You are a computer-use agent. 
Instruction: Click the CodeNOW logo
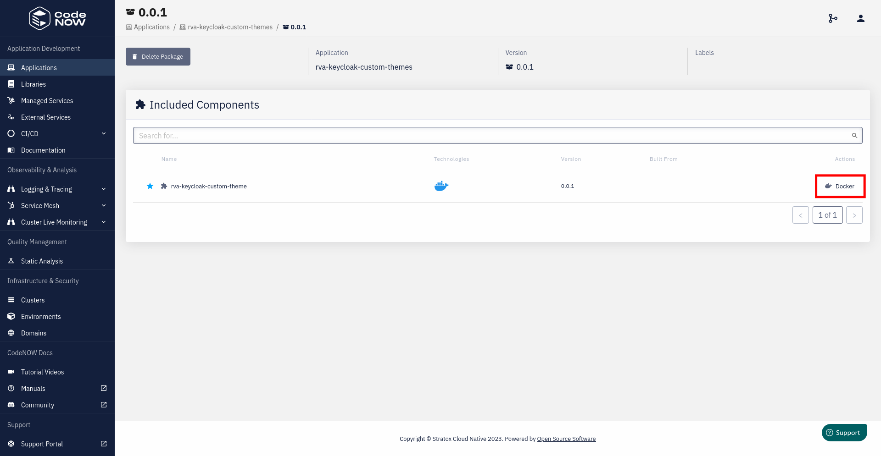tap(57, 18)
